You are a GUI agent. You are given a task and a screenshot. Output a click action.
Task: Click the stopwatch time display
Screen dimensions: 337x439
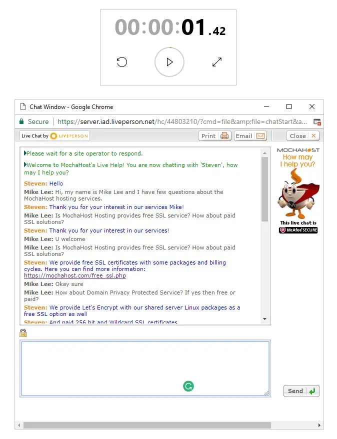click(x=170, y=27)
